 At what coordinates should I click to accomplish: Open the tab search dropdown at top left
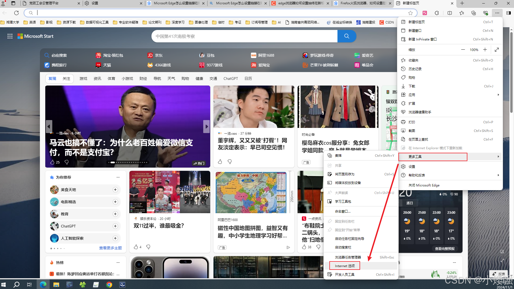click(13, 3)
